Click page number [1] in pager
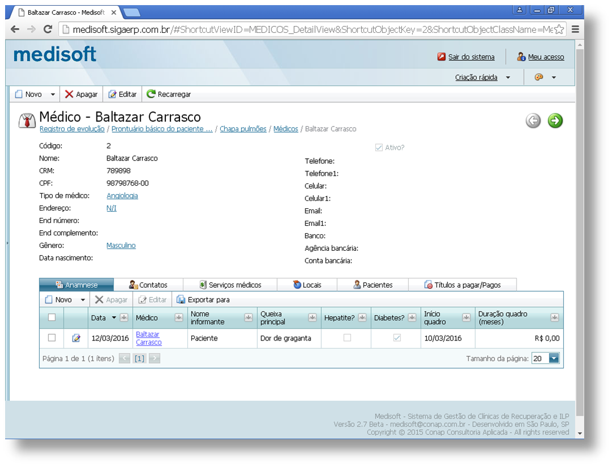 click(x=139, y=358)
